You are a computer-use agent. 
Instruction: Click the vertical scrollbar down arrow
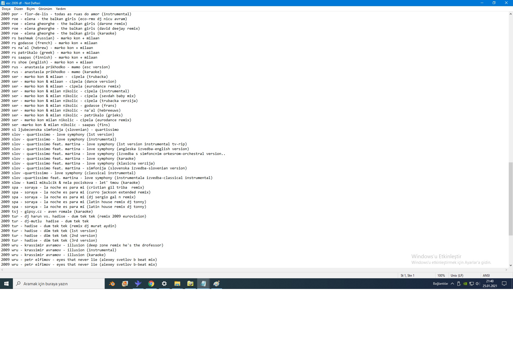pos(511,265)
